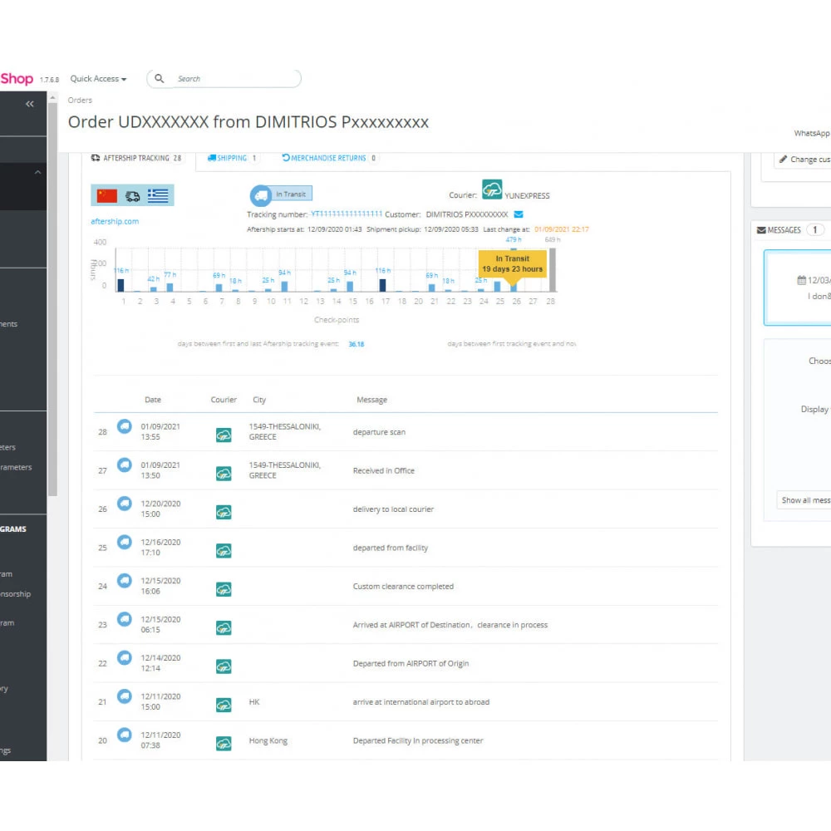The width and height of the screenshot is (831, 831).
Task: Click the grey bar at check-point 28
Action: click(553, 270)
